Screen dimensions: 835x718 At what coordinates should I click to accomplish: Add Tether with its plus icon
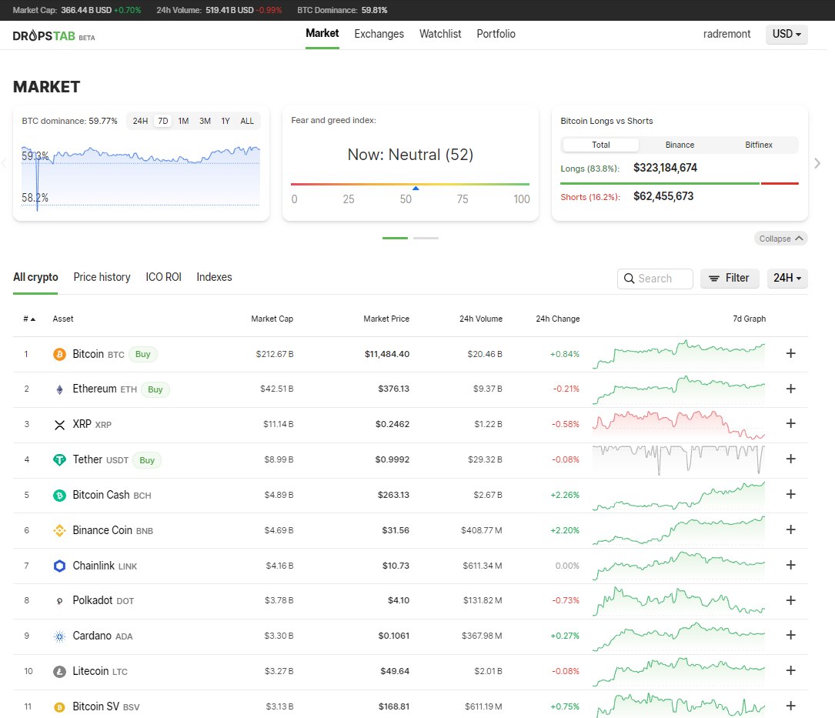pyautogui.click(x=791, y=459)
